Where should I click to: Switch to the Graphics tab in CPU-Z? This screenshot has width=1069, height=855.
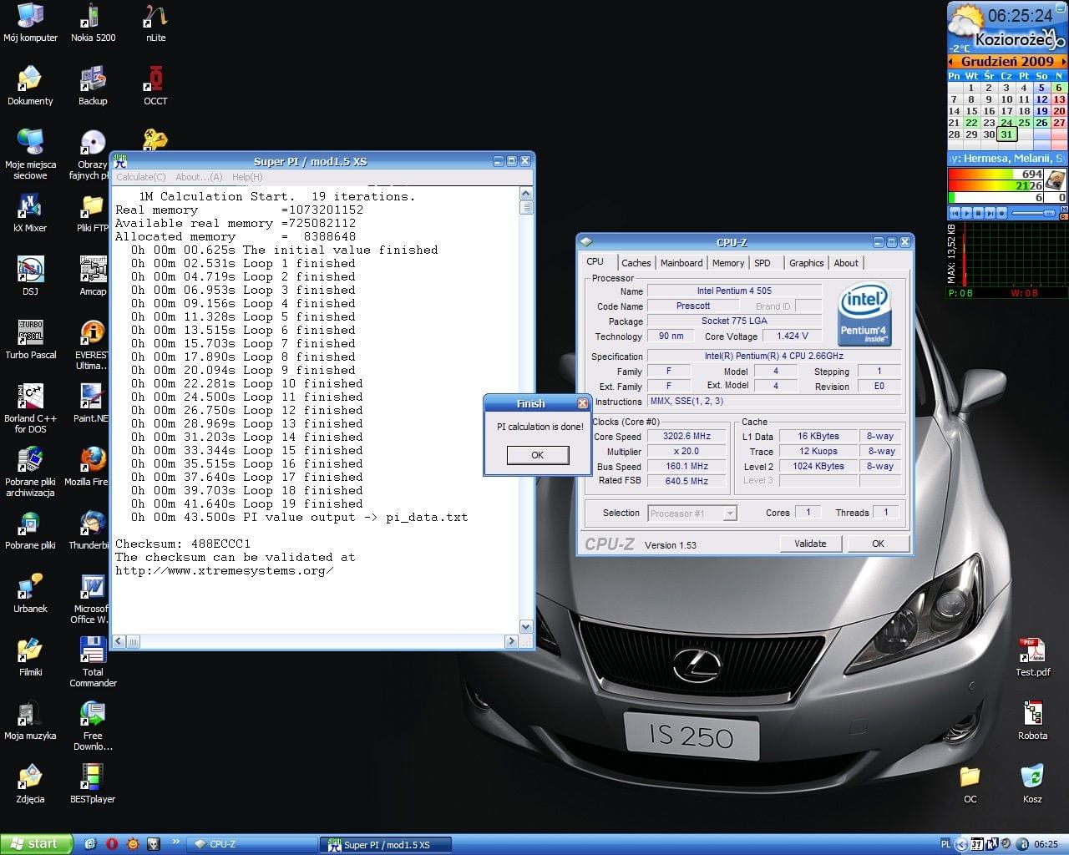[x=807, y=263]
